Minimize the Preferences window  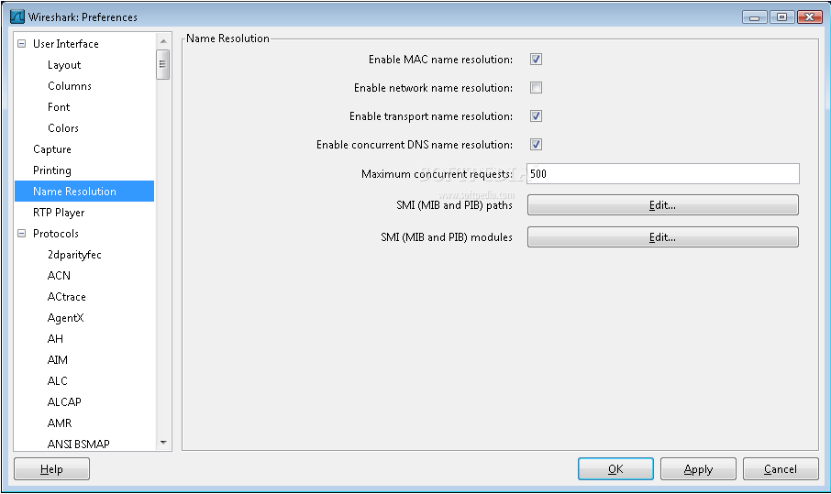click(755, 17)
